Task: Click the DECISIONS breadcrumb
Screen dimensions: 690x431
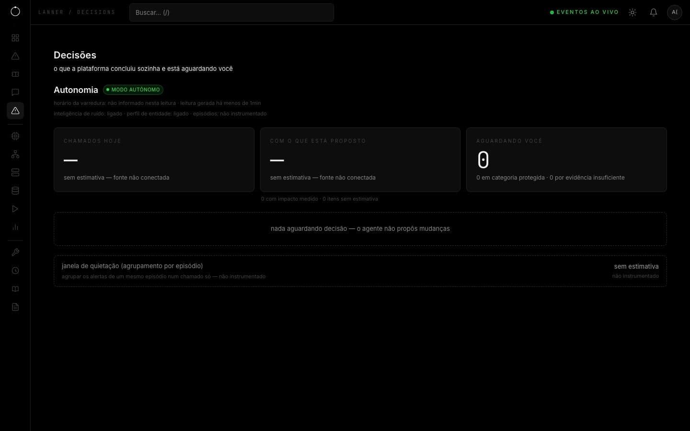Action: (96, 12)
